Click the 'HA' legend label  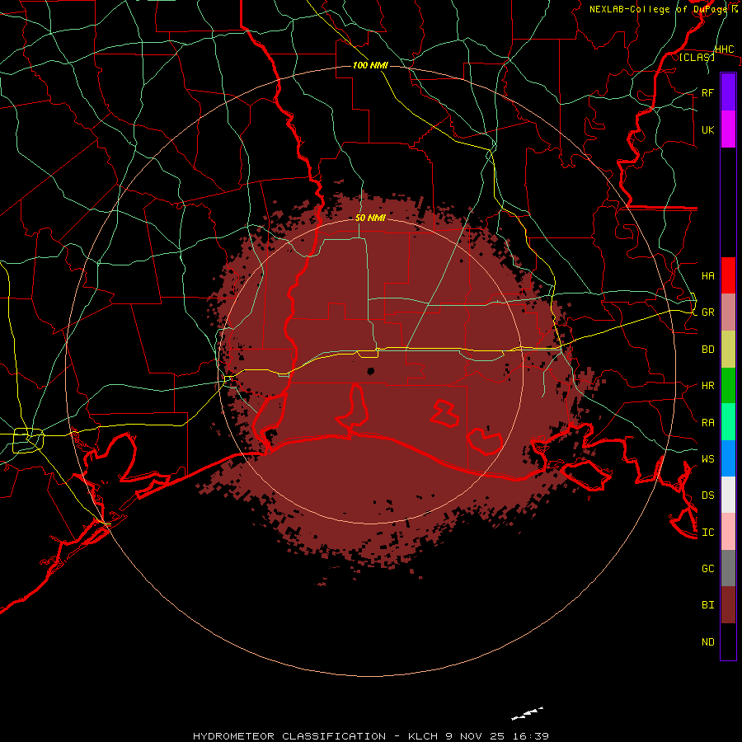click(x=708, y=275)
